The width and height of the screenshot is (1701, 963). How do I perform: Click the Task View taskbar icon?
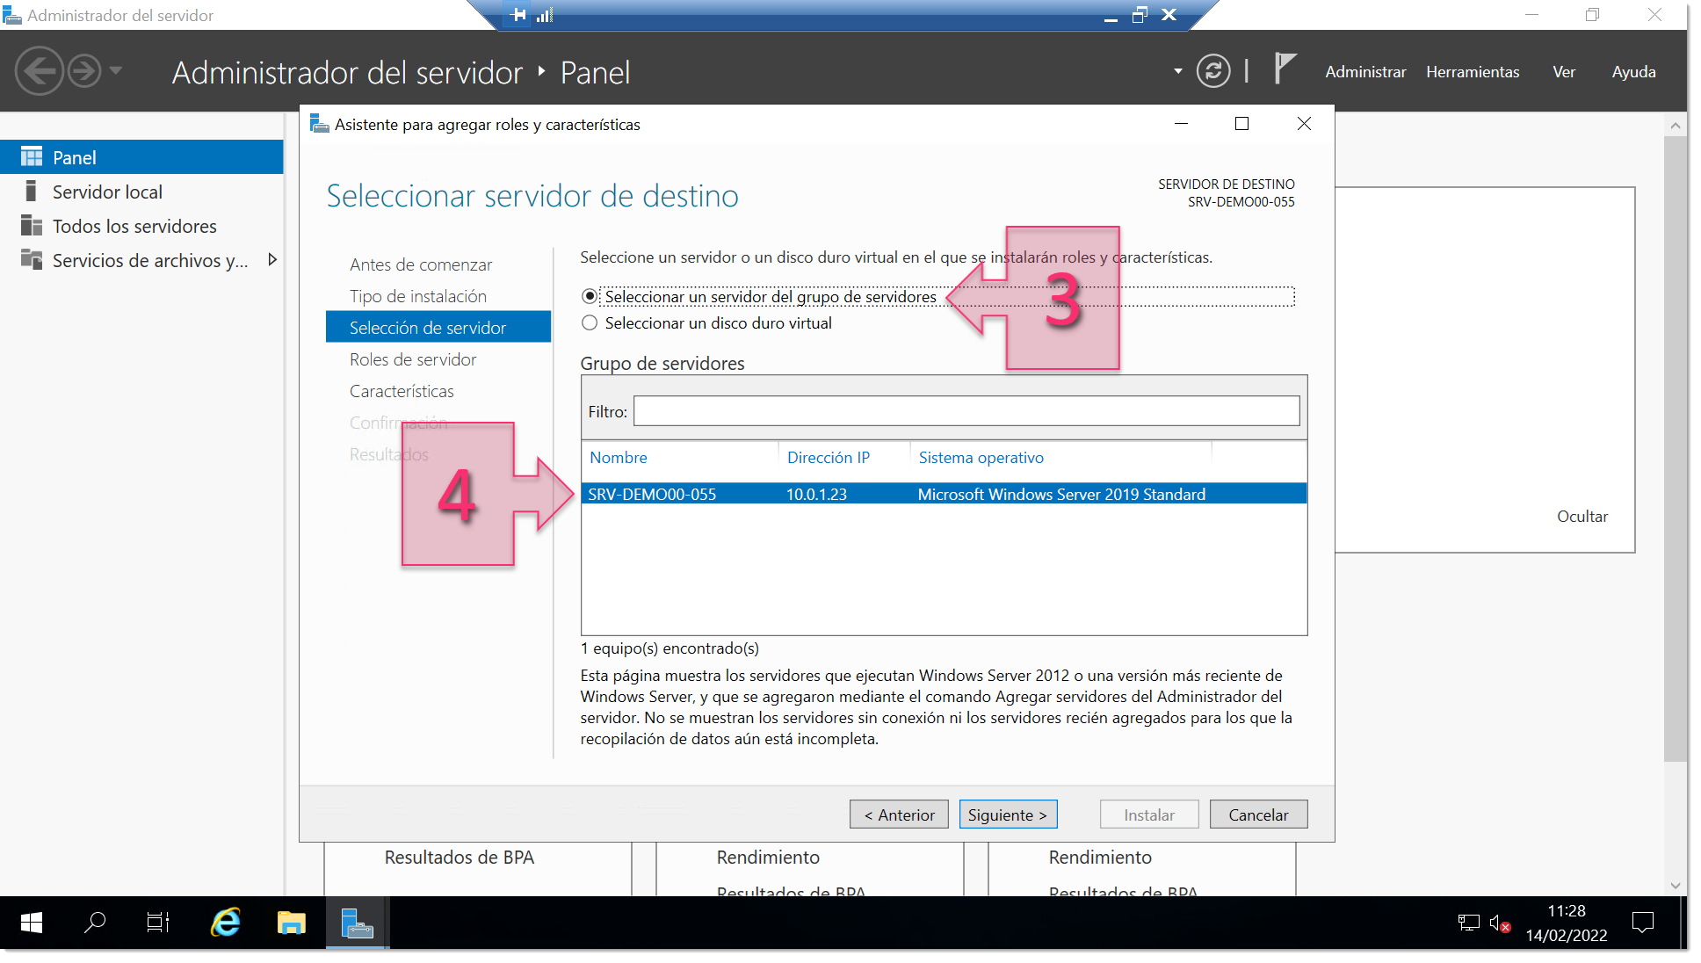coord(158,923)
